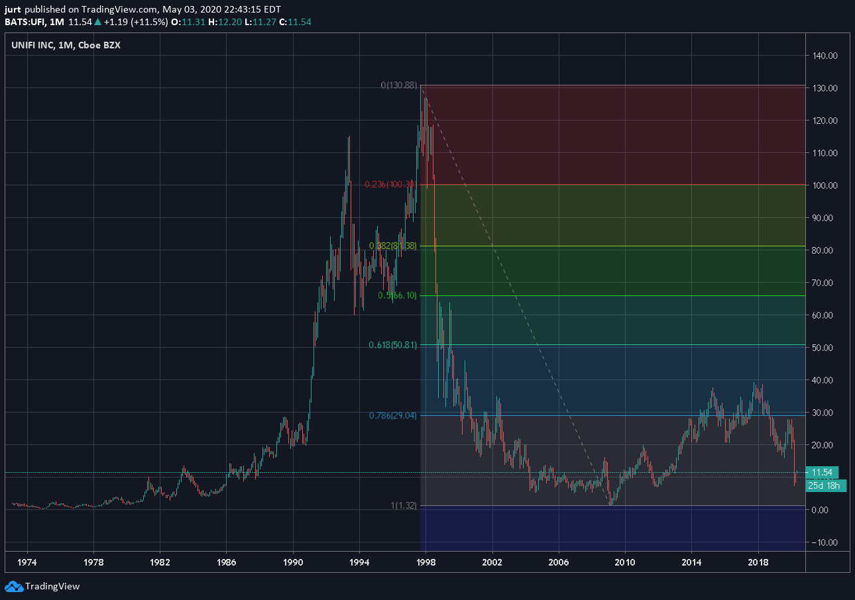Click the 100.00 price axis label

[x=825, y=185]
